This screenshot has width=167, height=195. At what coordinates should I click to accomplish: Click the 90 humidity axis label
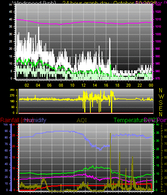(x=6, y=131)
